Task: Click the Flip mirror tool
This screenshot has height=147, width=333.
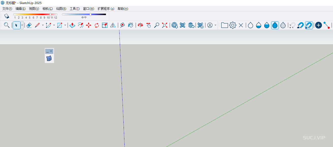Action: click(113, 25)
